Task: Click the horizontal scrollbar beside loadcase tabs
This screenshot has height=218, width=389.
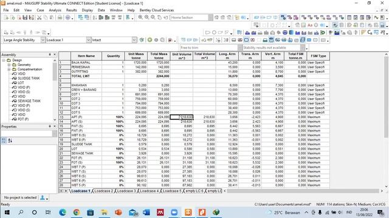Action: click(x=303, y=191)
